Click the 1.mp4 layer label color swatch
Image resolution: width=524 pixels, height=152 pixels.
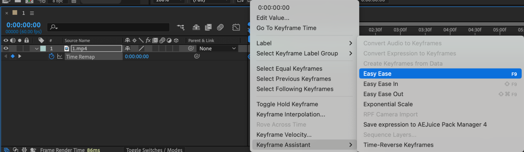[x=43, y=48]
